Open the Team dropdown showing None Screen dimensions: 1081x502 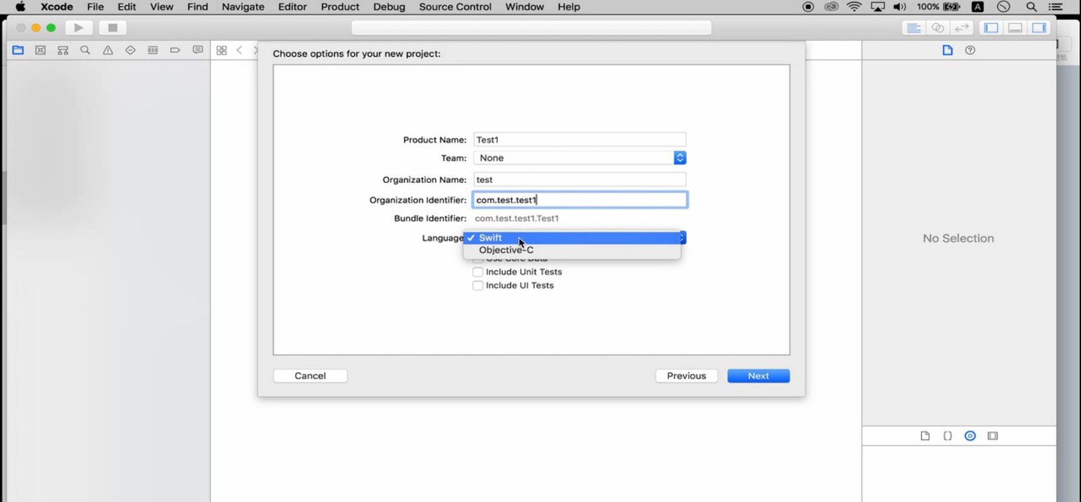click(580, 158)
